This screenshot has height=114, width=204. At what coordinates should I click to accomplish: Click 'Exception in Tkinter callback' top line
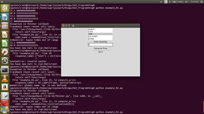pyautogui.click(x=29, y=24)
